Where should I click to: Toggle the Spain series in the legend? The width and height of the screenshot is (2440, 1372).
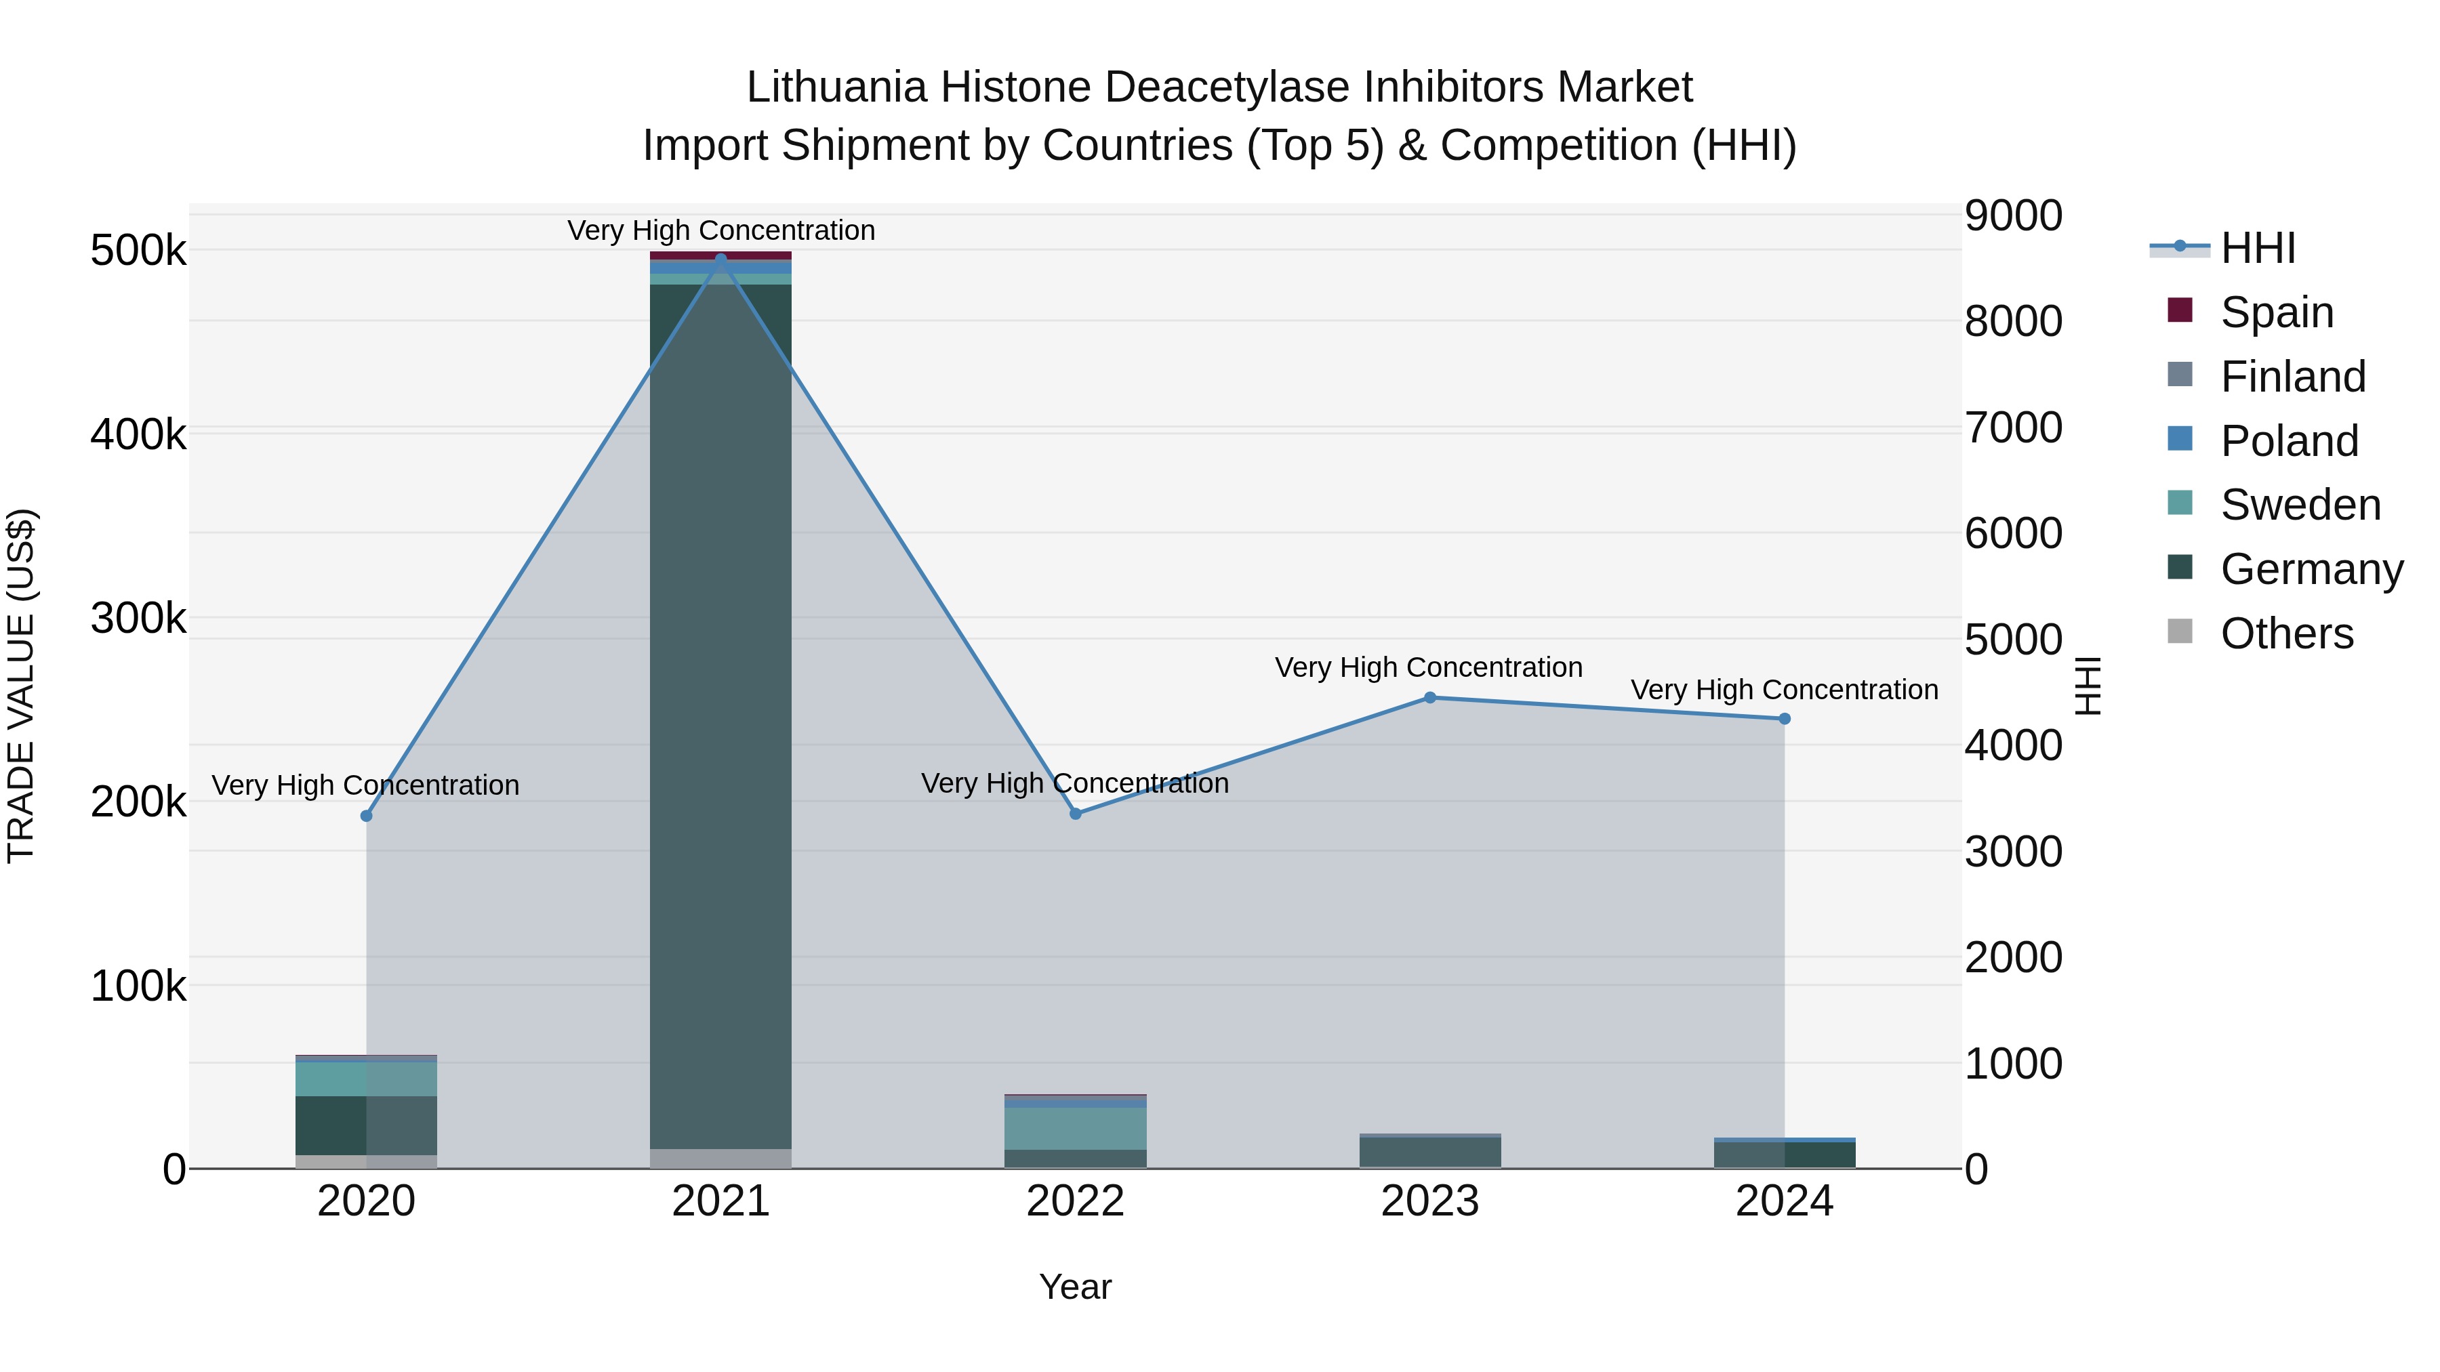[2250, 312]
